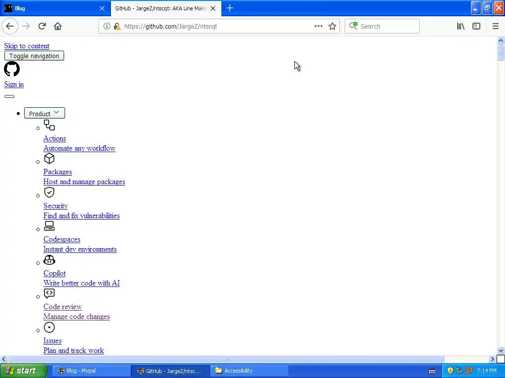The height and width of the screenshot is (378, 505).
Task: Bookmark this page with the star
Action: click(332, 27)
